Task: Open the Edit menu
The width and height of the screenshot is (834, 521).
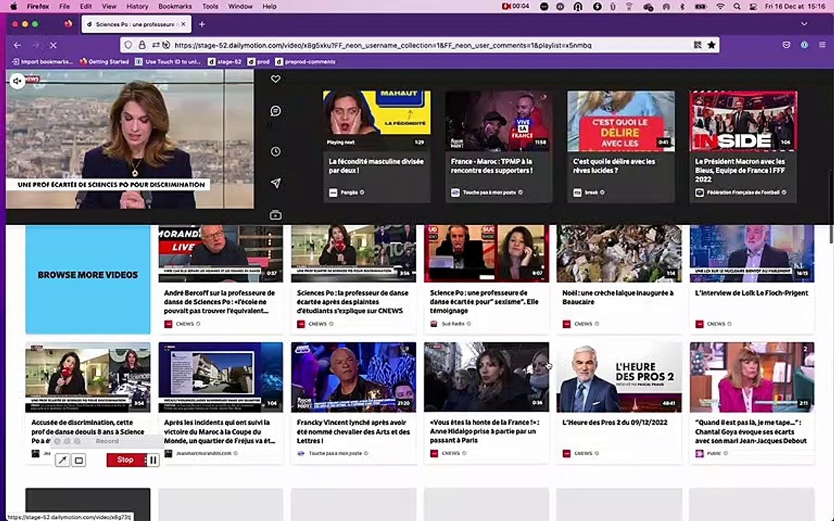Action: pyautogui.click(x=85, y=7)
